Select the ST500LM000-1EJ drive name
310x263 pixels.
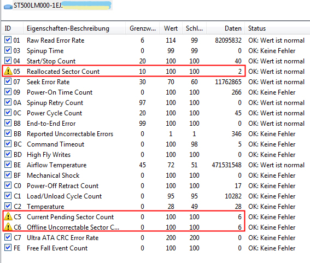(x=38, y=5)
